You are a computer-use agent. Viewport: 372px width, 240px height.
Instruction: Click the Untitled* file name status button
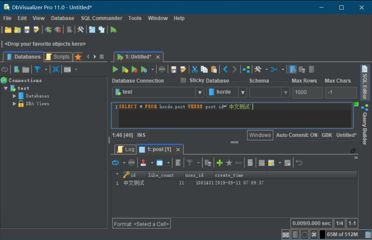pos(347,135)
